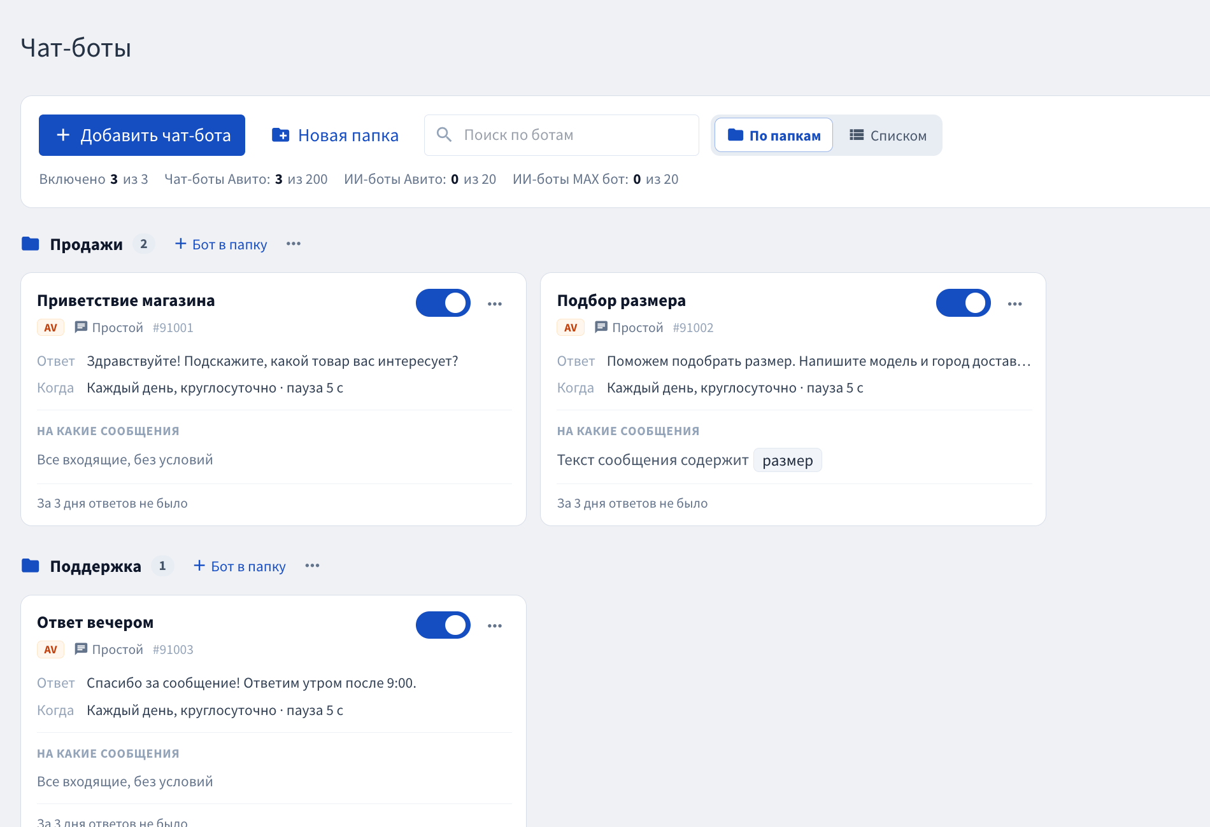The image size is (1210, 827).
Task: Click the message-type icon next to #91001
Action: [81, 327]
